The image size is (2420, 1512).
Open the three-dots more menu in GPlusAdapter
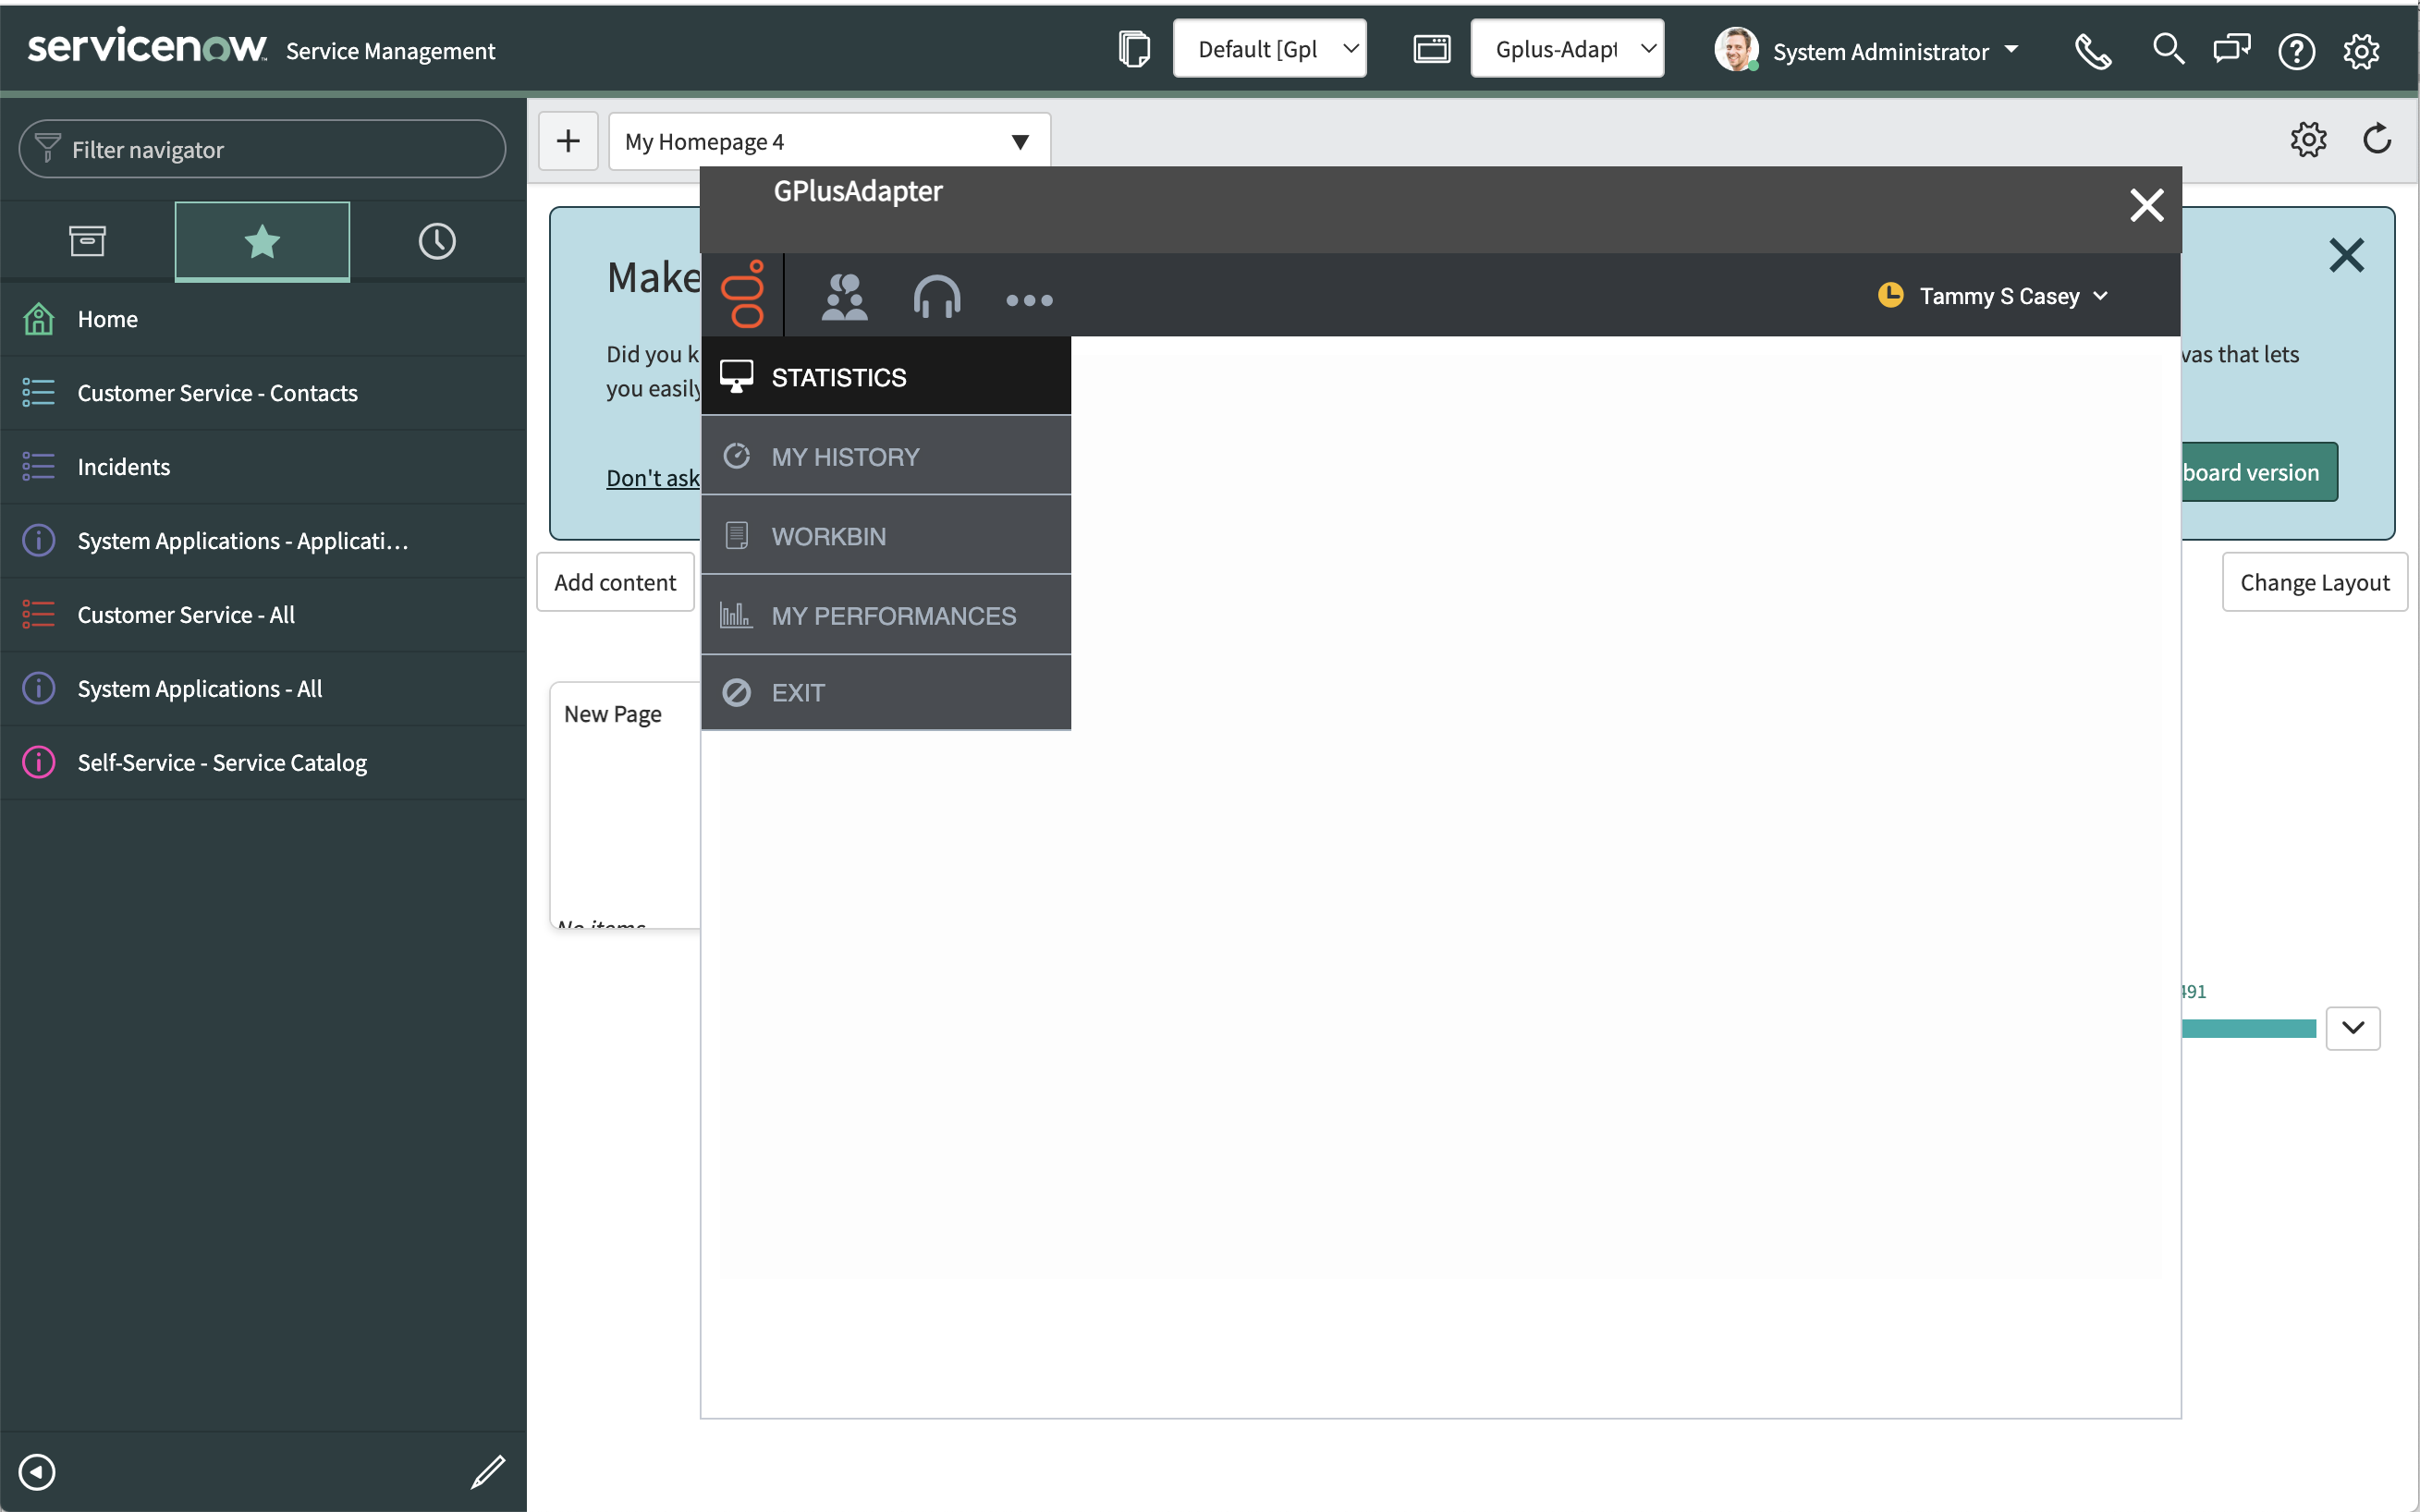coord(1029,300)
